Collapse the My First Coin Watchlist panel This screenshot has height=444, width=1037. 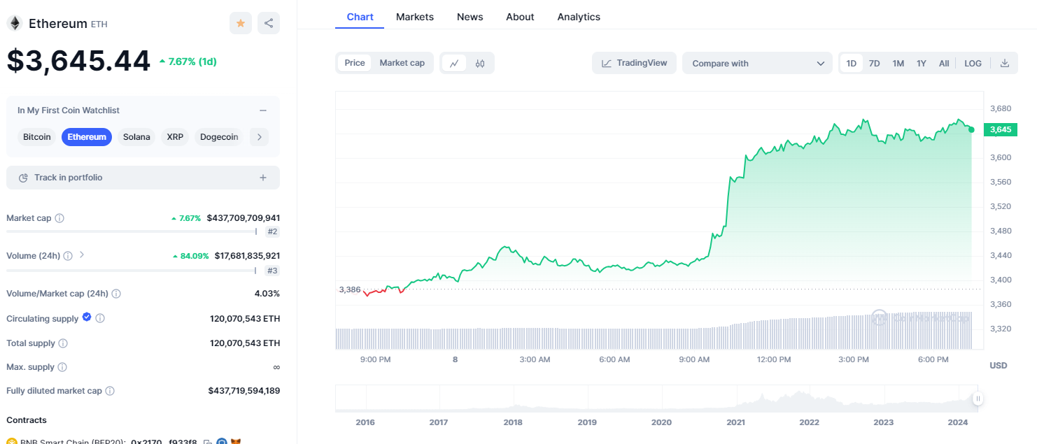(x=263, y=110)
